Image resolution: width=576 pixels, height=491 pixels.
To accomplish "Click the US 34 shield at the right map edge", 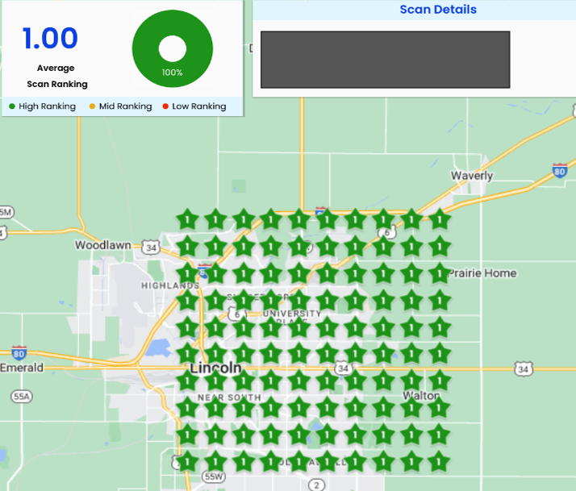I will (523, 369).
